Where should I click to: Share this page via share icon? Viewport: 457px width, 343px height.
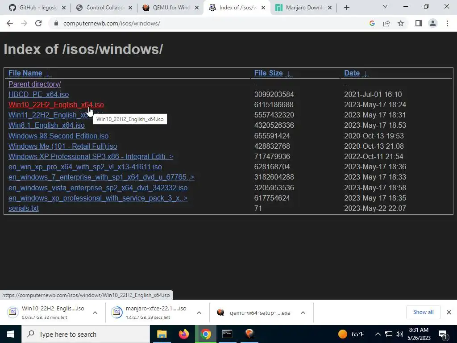(386, 23)
